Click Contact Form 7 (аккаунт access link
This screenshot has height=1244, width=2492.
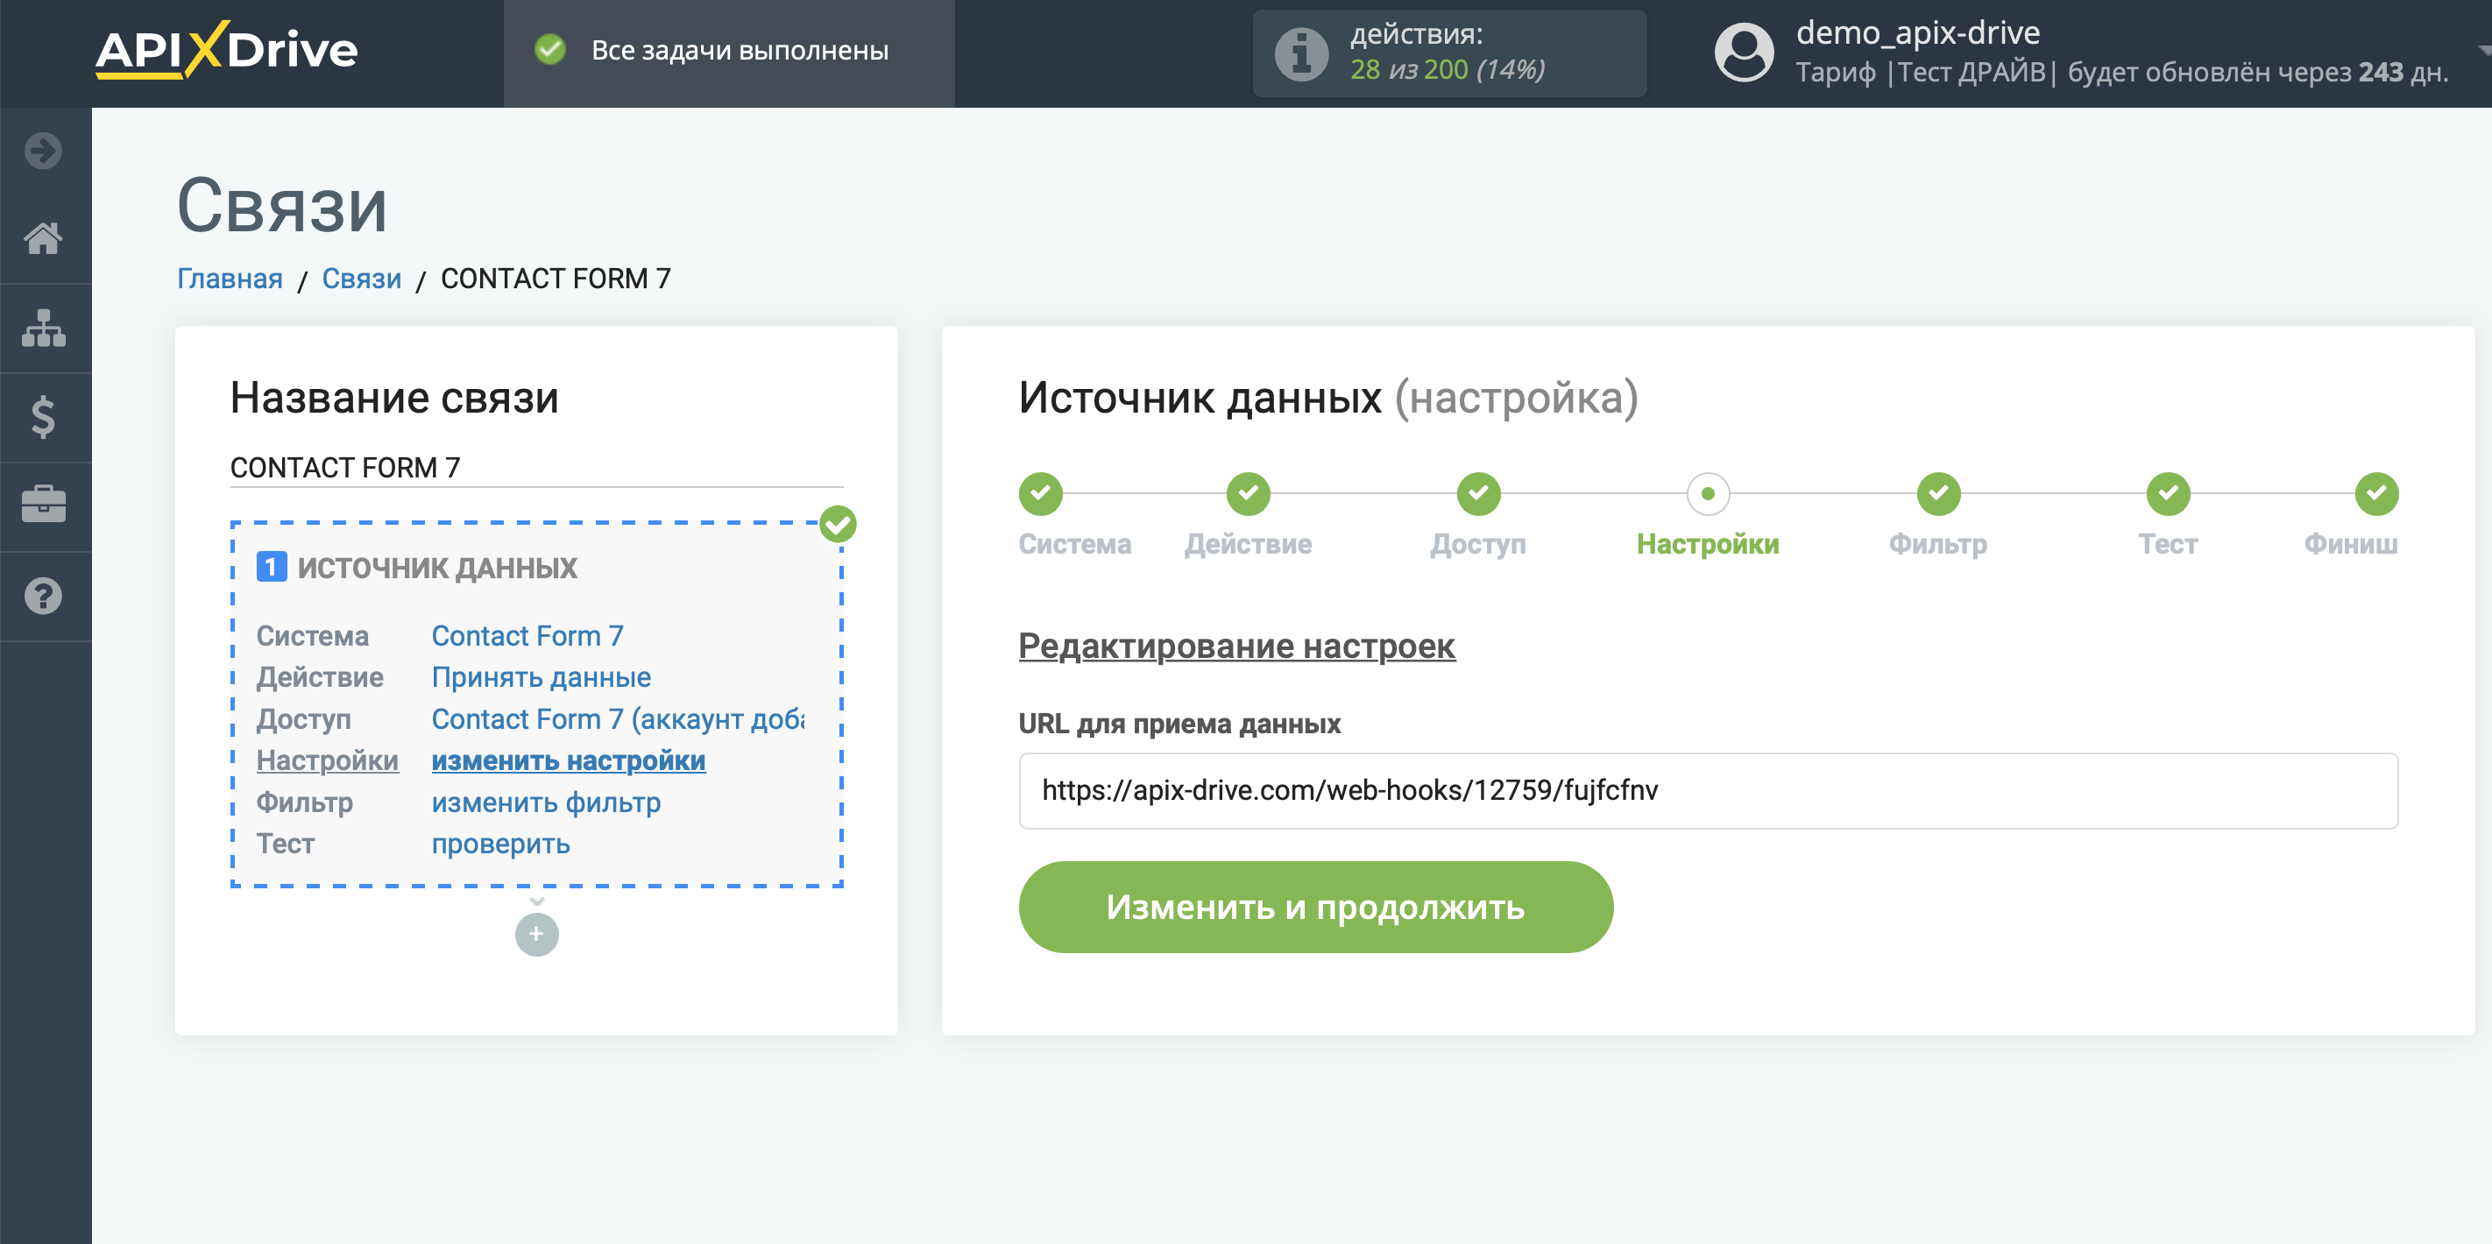click(617, 718)
